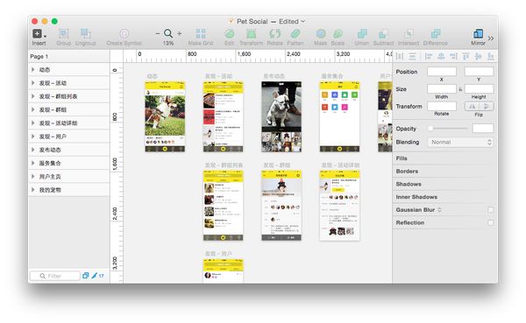Toggle the size proportions lock
This screenshot has width=526, height=323.
point(460,89)
